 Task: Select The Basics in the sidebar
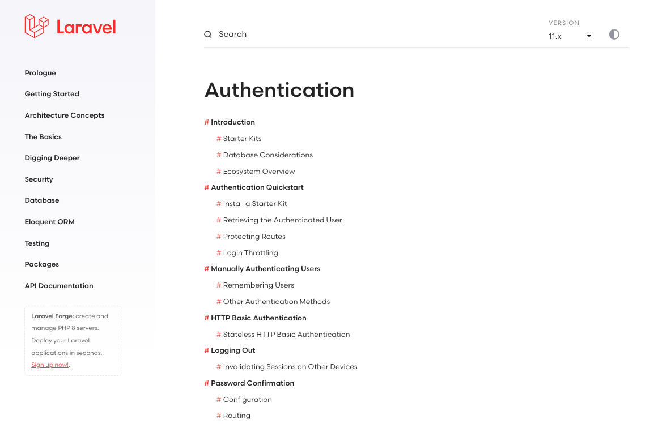click(x=43, y=136)
